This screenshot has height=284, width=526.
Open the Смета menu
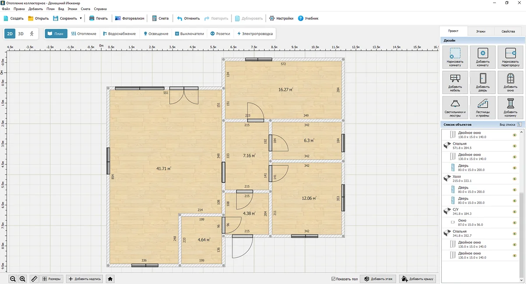click(x=99, y=9)
